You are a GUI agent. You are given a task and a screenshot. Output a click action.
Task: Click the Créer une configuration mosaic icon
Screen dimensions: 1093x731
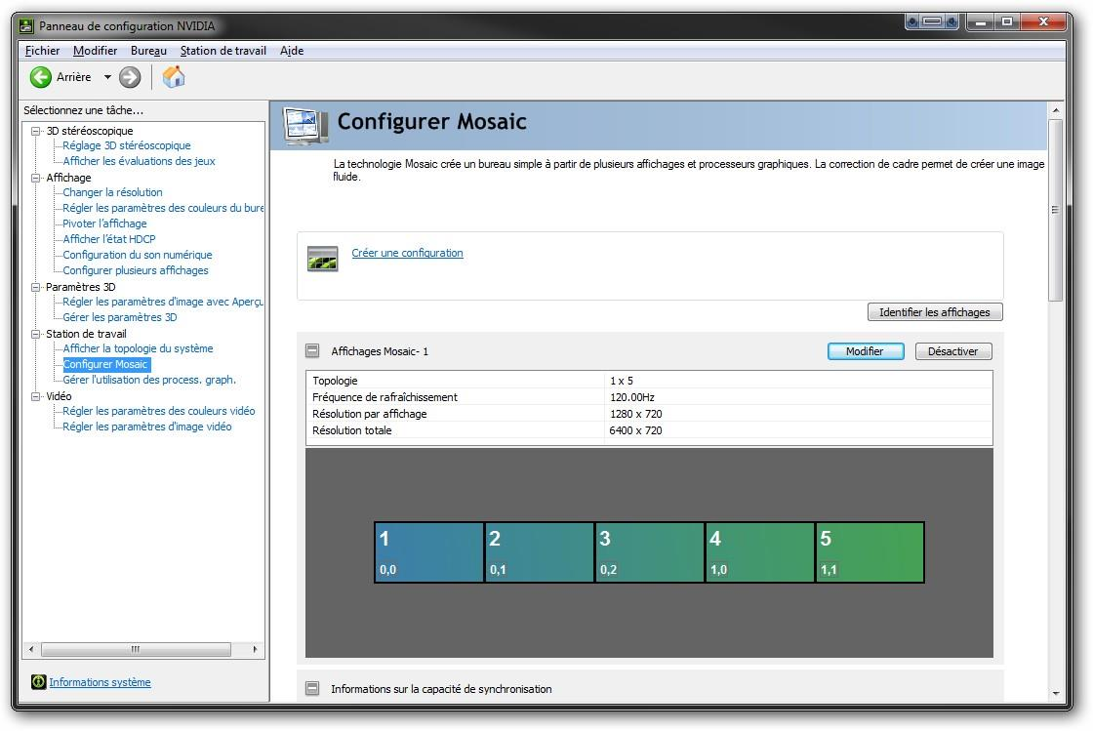(x=322, y=259)
